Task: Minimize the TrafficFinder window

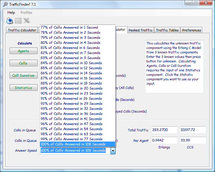Action: pos(188,3)
